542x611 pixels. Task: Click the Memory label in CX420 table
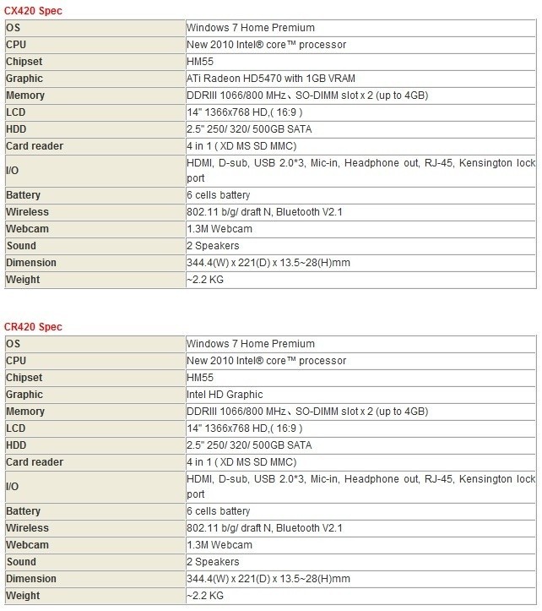tap(25, 95)
